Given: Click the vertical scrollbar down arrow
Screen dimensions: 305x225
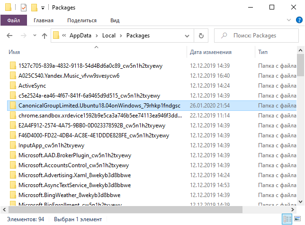Looking at the screenshot, I should pos(300,202).
